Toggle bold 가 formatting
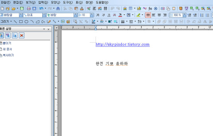213x136 pixels. [98, 15]
